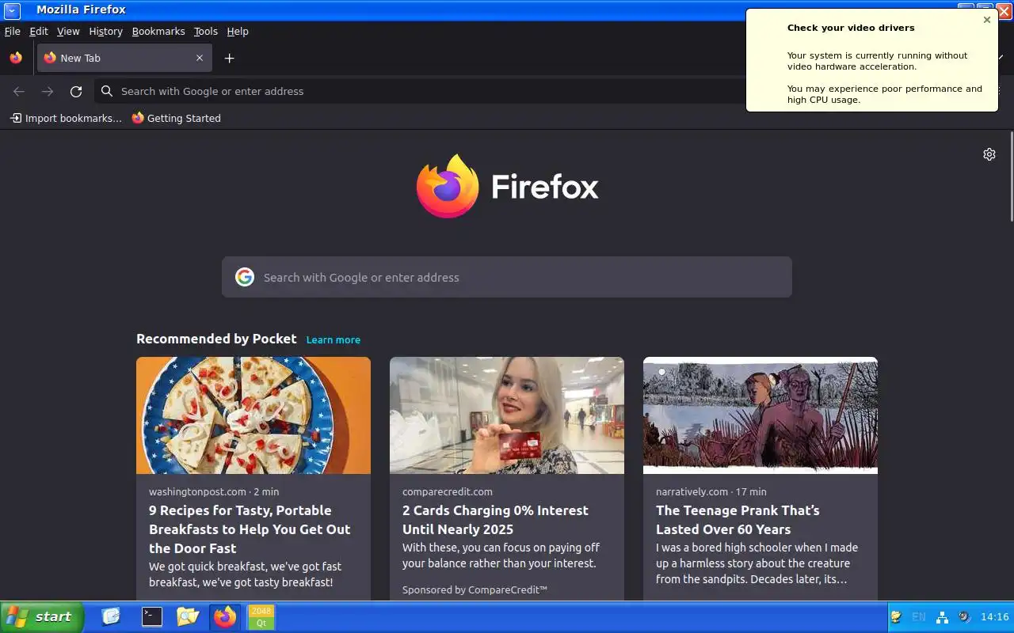Open the Edit menu
1014x633 pixels.
point(39,31)
